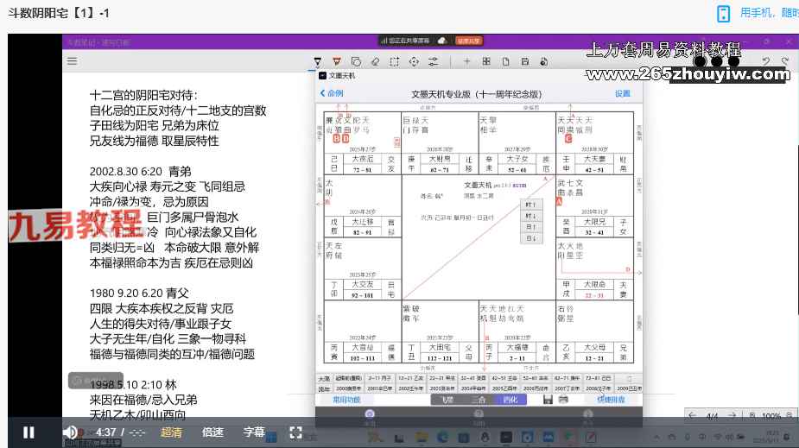
Task: Select the eraser tool in toolbar
Action: (375, 61)
